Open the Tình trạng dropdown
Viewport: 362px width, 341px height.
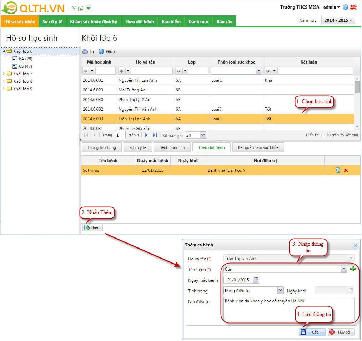coord(280,291)
